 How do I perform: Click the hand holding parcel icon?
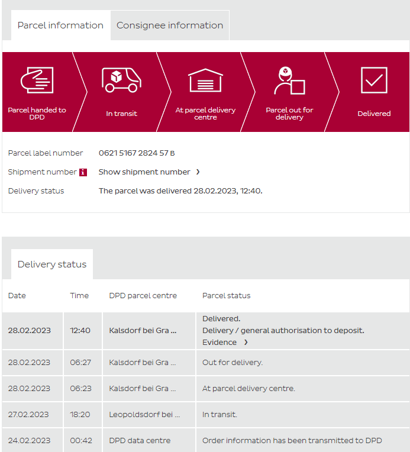(x=37, y=80)
